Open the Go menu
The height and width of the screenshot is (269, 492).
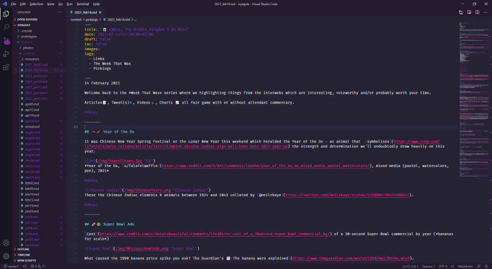[x=60, y=4]
